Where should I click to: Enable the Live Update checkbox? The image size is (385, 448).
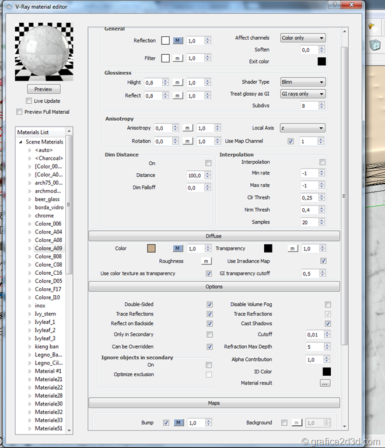(x=28, y=101)
